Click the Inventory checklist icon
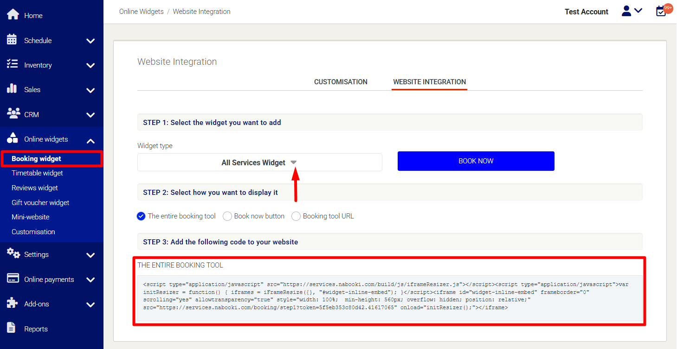This screenshot has height=349, width=677. point(12,64)
